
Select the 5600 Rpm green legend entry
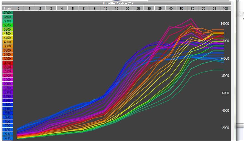click(x=8, y=25)
